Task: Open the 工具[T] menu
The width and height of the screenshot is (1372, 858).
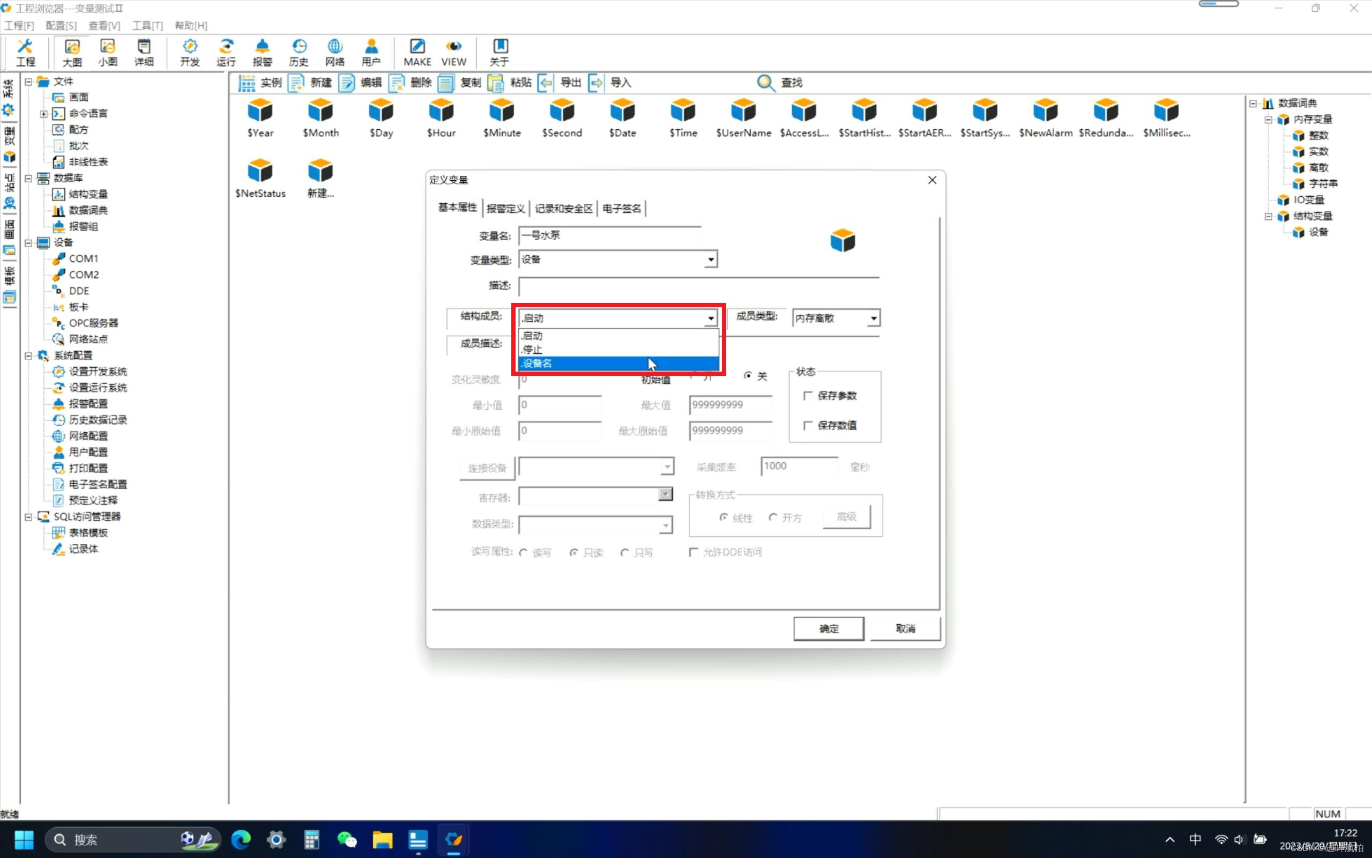Action: coord(147,26)
